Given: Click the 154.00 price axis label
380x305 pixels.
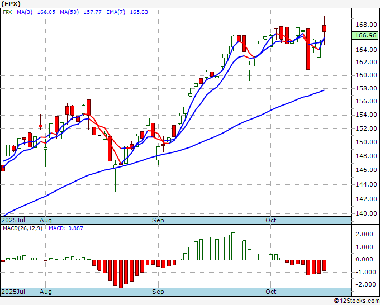Looking at the screenshot, I should [x=366, y=115].
